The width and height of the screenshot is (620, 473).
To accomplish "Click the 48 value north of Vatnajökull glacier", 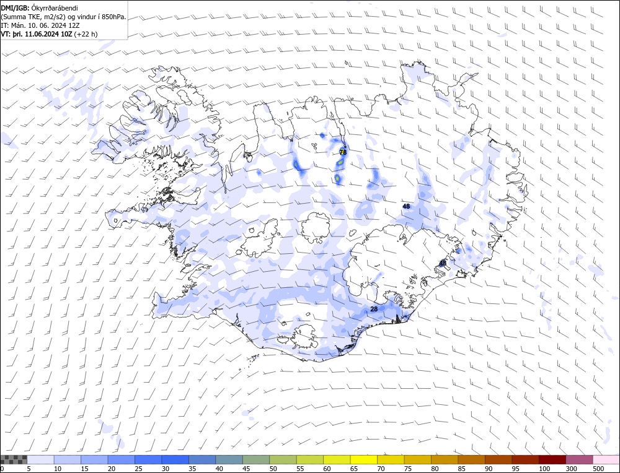I will click(406, 206).
